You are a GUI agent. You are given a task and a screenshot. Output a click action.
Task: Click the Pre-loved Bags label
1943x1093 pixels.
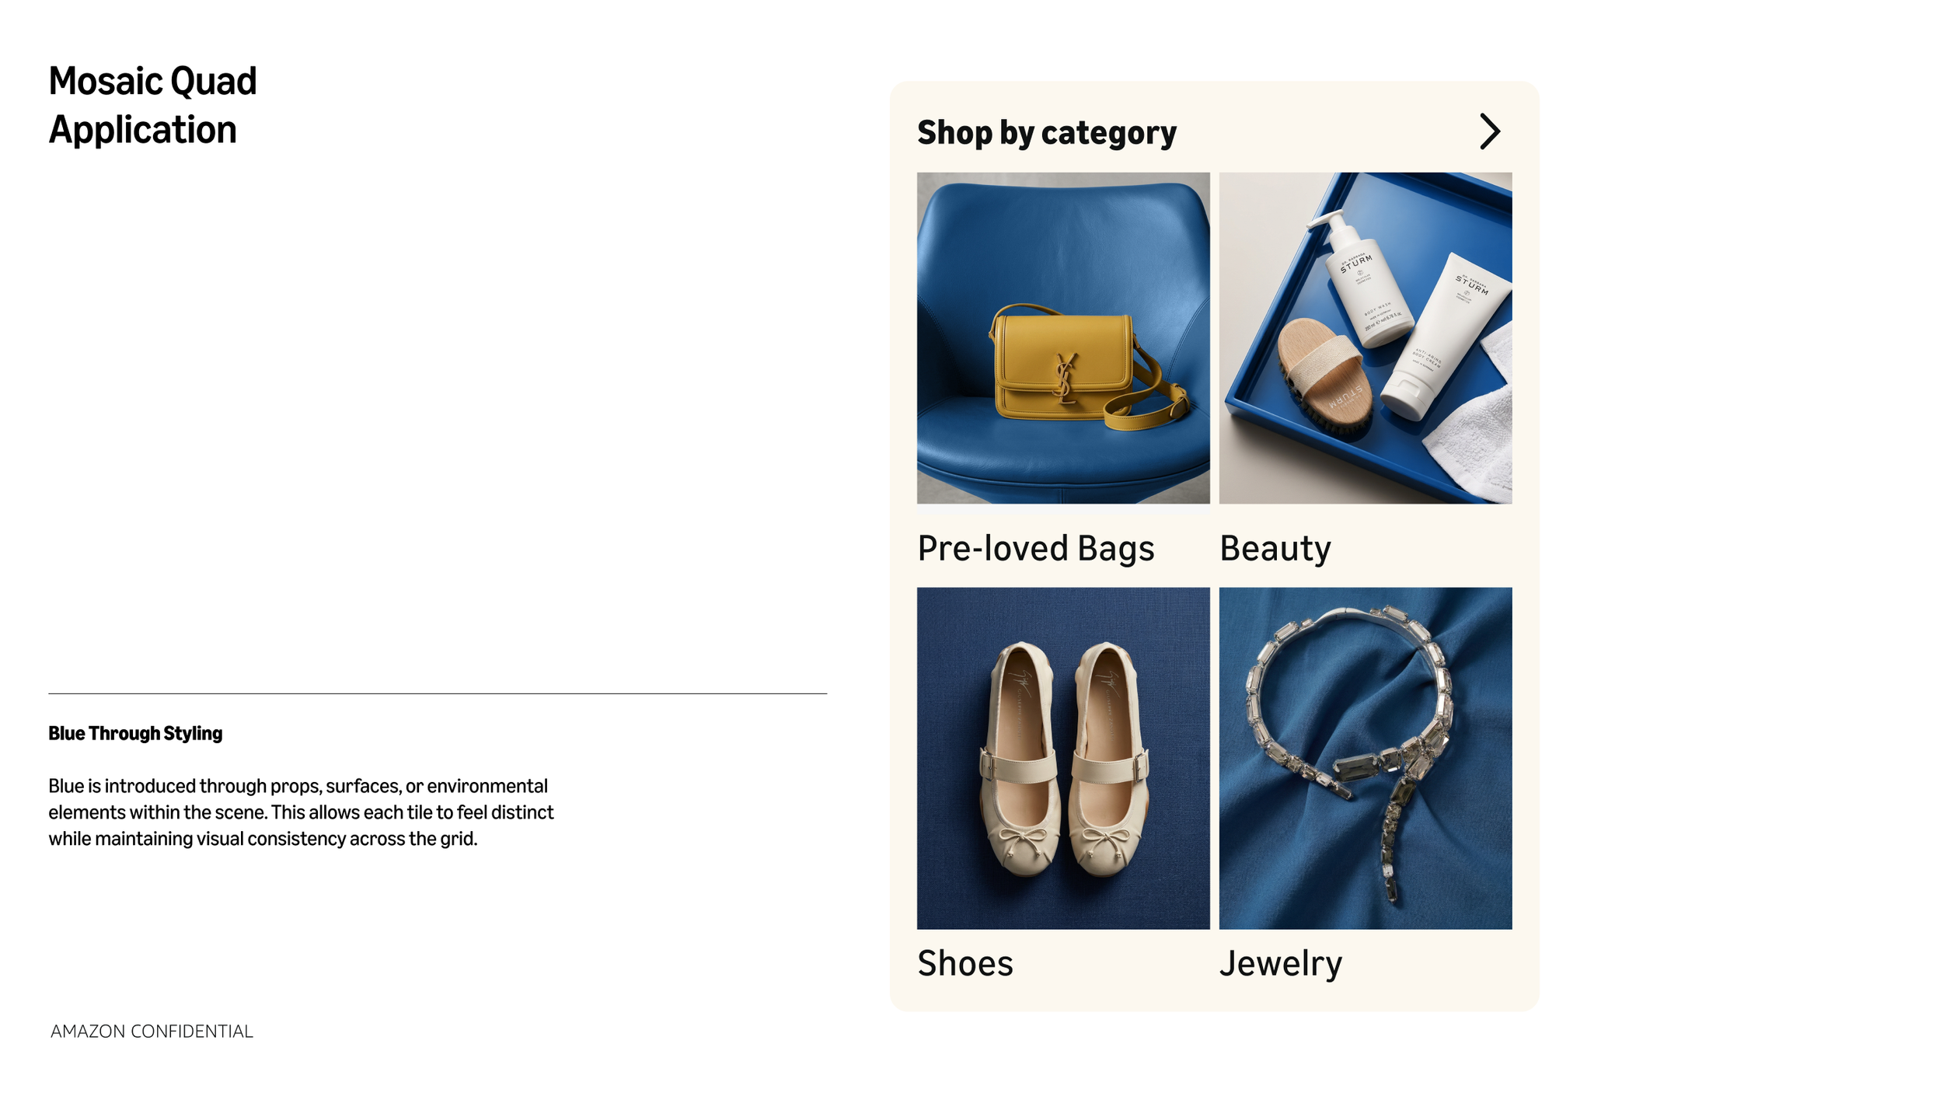pos(1036,549)
